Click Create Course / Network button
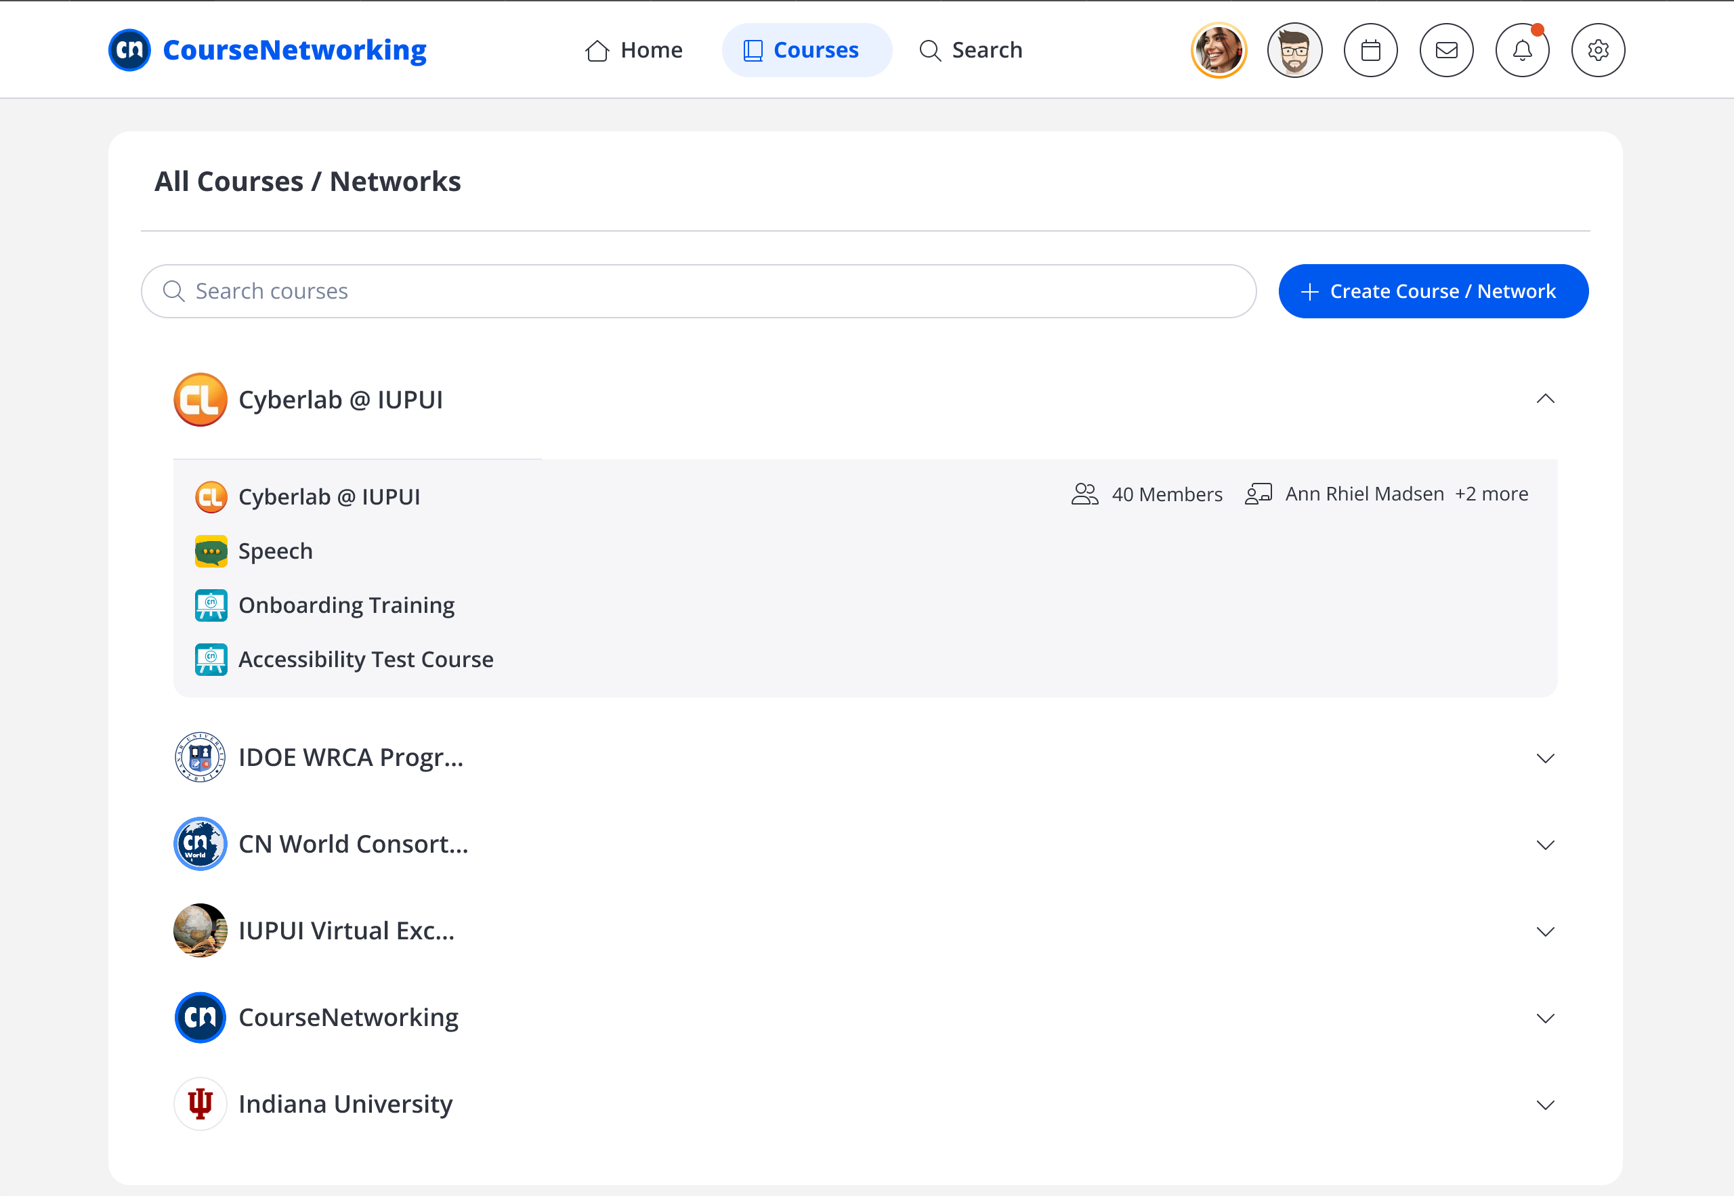Screen dimensions: 1734x1196 tap(1433, 291)
